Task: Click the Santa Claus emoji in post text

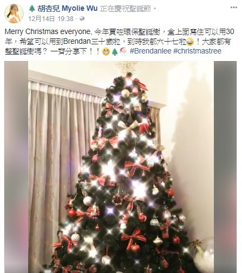Action: coord(123,51)
